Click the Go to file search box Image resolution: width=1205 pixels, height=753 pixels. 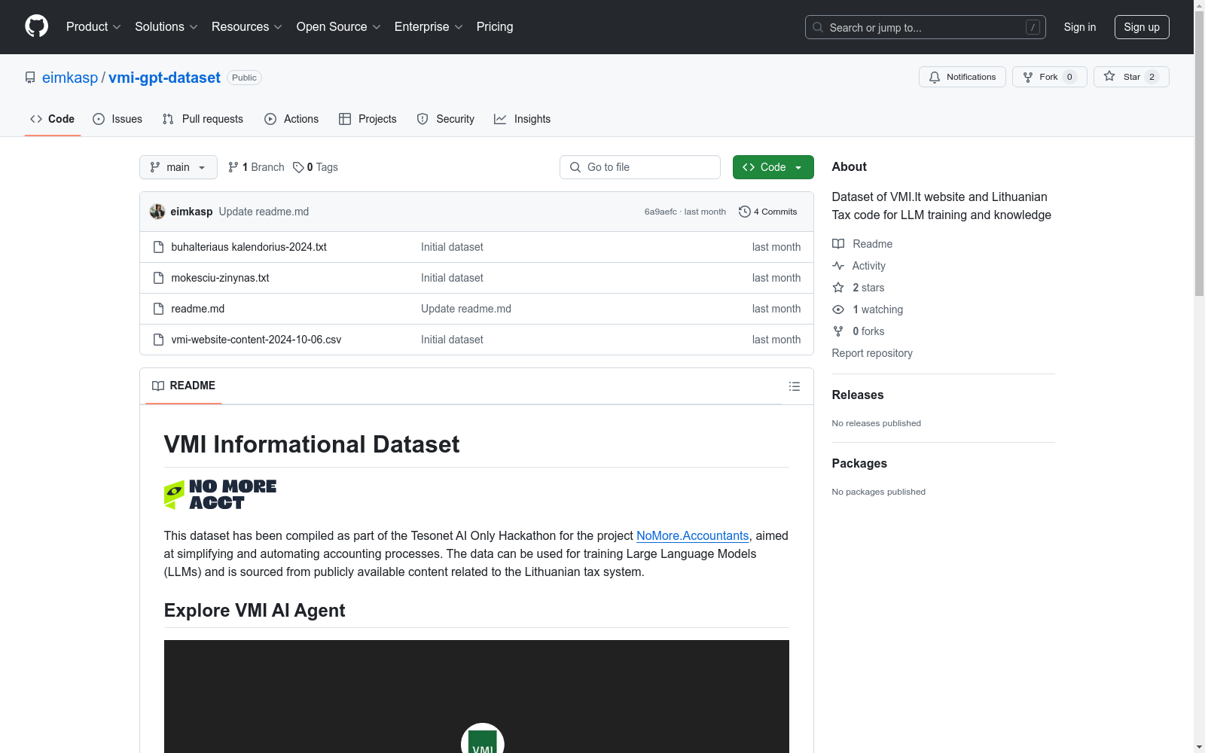click(640, 167)
